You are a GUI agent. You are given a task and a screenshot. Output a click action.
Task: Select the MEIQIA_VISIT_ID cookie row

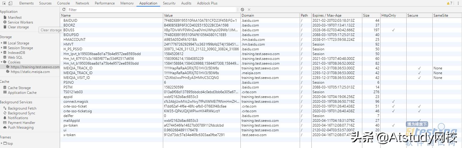coord(261,78)
